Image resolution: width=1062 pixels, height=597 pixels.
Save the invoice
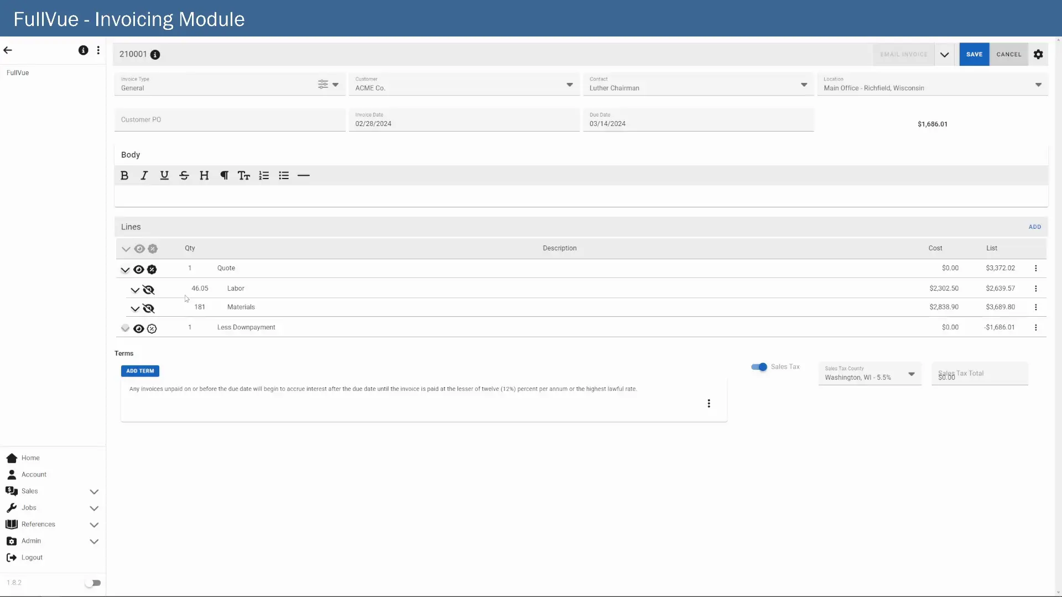click(x=974, y=55)
